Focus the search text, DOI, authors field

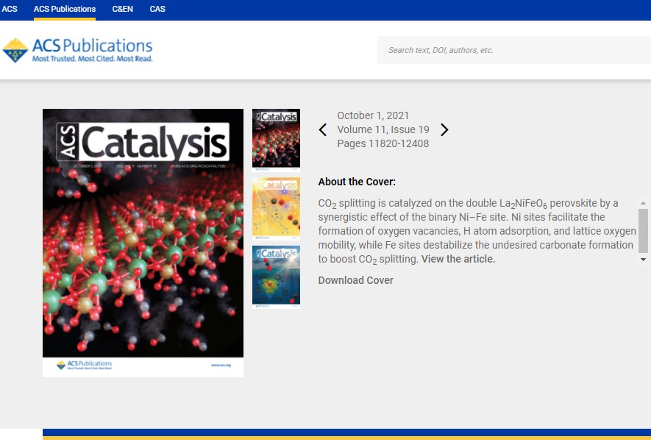point(514,50)
